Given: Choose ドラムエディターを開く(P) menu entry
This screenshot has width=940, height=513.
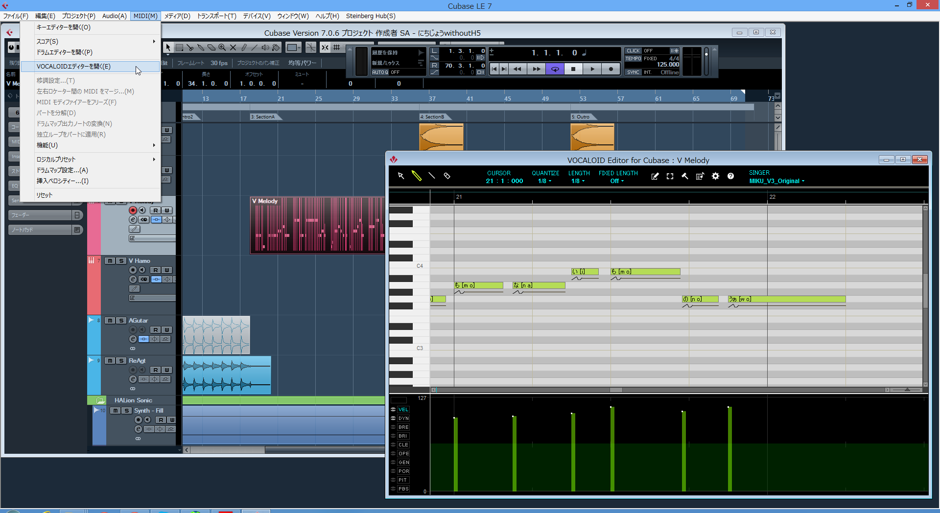Looking at the screenshot, I should [x=91, y=52].
